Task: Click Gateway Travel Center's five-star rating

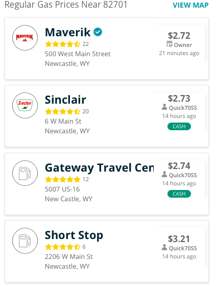Action: tap(63, 179)
